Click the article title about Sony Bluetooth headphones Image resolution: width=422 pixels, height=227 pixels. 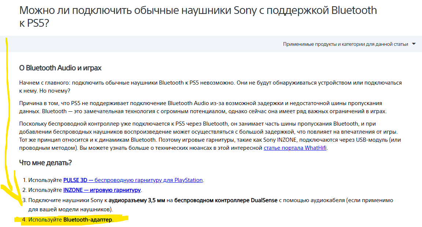click(198, 16)
